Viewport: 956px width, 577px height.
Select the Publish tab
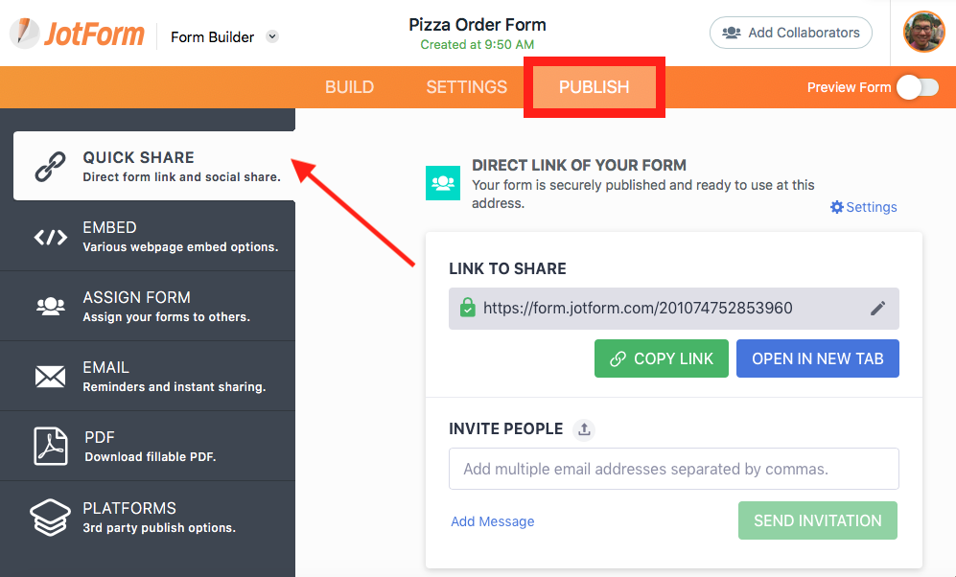[x=594, y=87]
